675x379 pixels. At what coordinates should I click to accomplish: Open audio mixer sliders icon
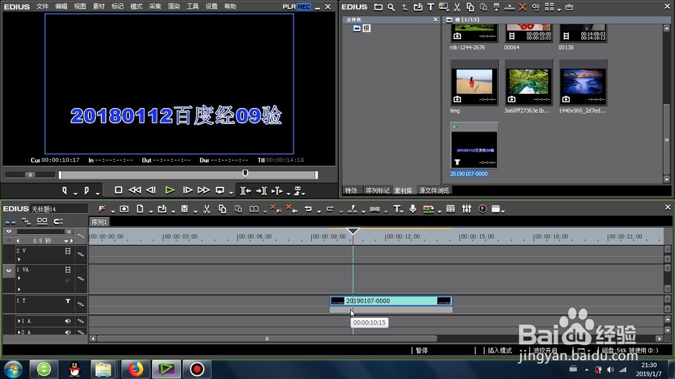(x=466, y=209)
